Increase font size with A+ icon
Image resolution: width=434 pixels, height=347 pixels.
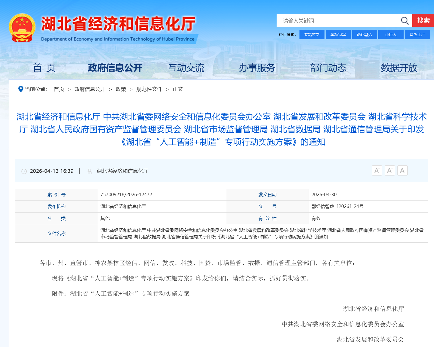click(377, 171)
